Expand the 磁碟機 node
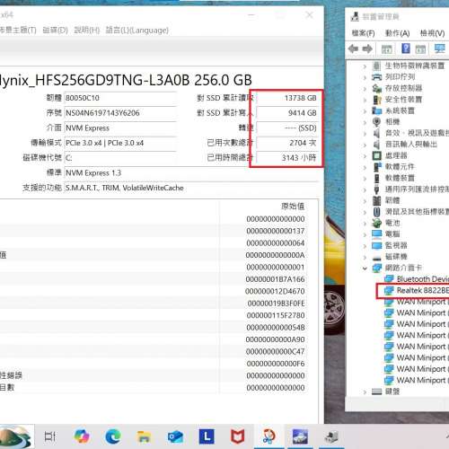Screen dimensions: 449x449 pos(365,257)
